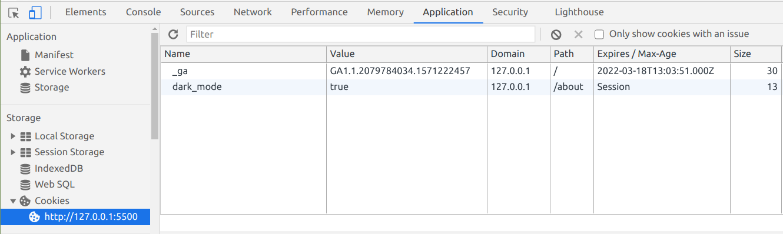Enable Only show cookies with an issue
This screenshot has width=783, height=234.
click(x=599, y=34)
